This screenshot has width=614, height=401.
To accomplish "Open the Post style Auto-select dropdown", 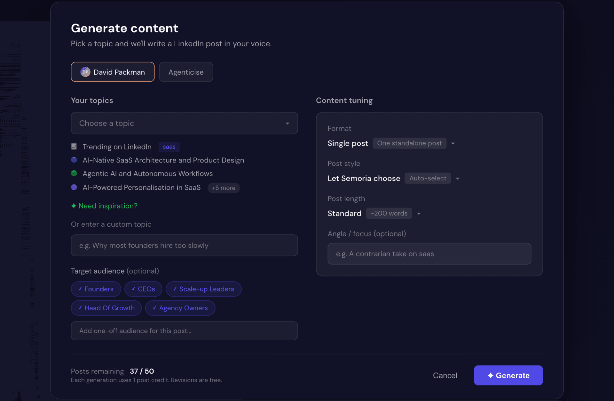I will click(x=458, y=178).
